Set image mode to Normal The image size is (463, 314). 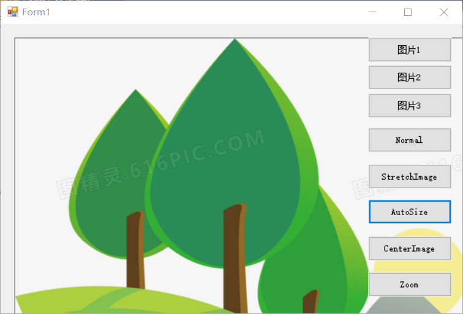click(x=410, y=140)
